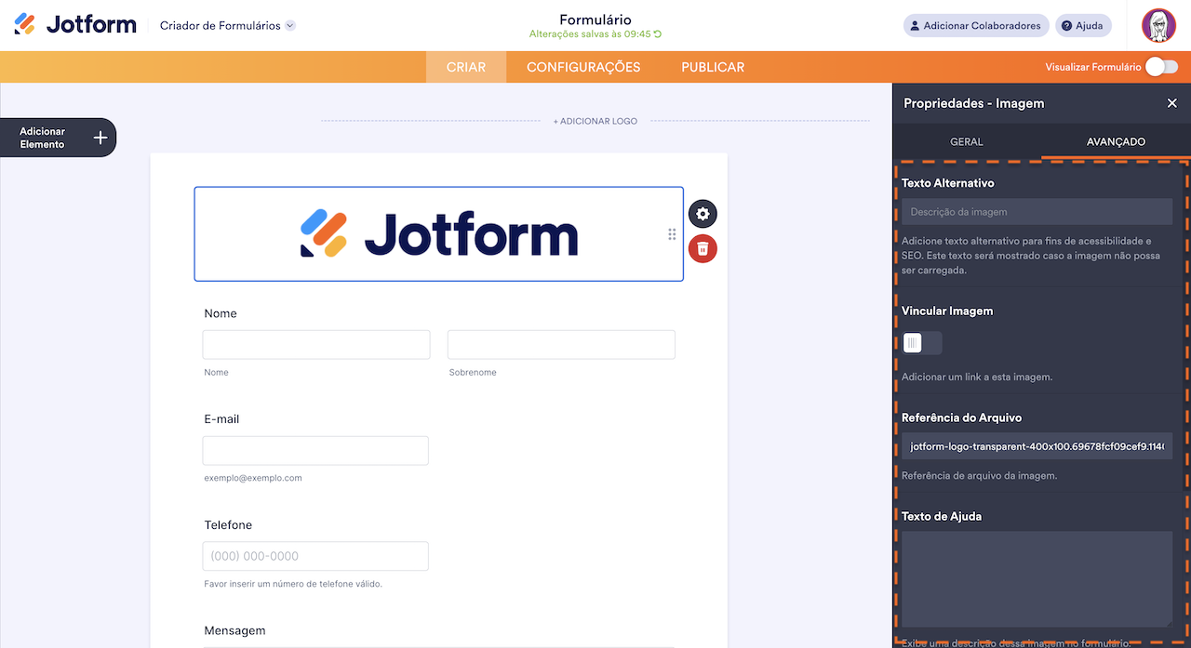Click the drag handle dots on image
Screen dimensions: 1191x648
[672, 234]
